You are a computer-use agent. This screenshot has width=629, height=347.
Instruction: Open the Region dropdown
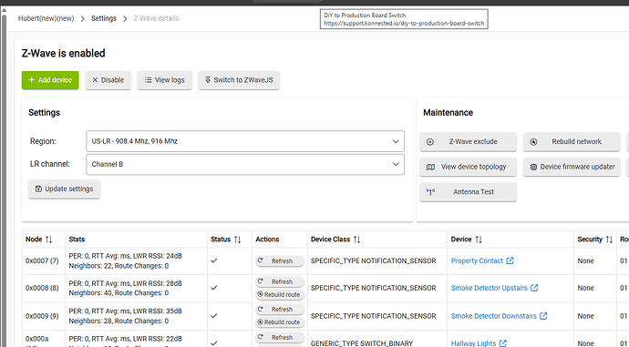[245, 141]
